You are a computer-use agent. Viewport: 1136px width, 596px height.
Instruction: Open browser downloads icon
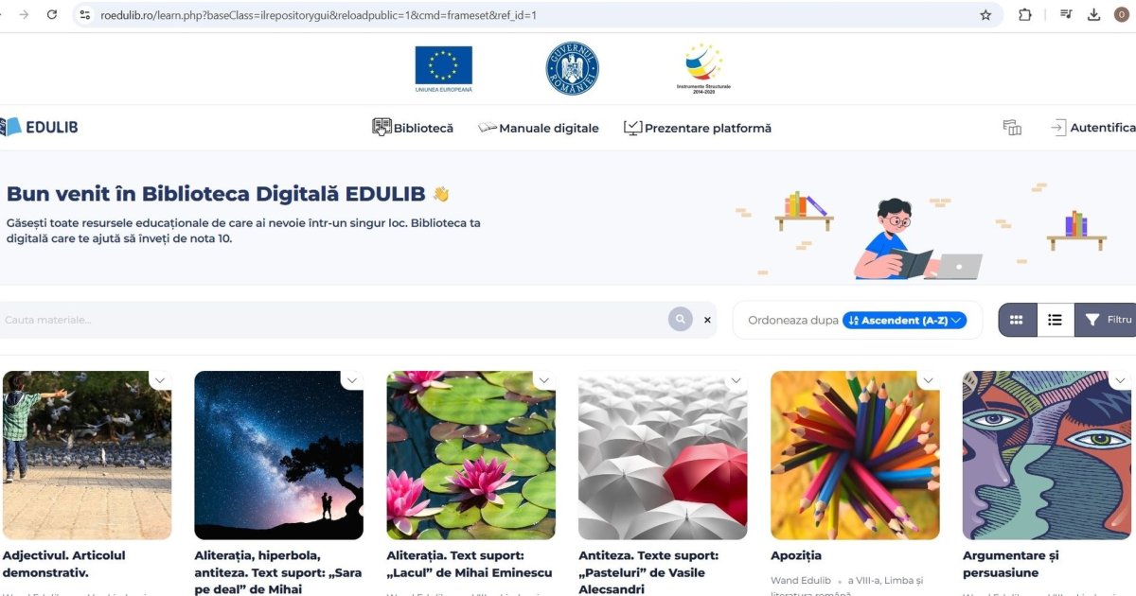tap(1094, 15)
